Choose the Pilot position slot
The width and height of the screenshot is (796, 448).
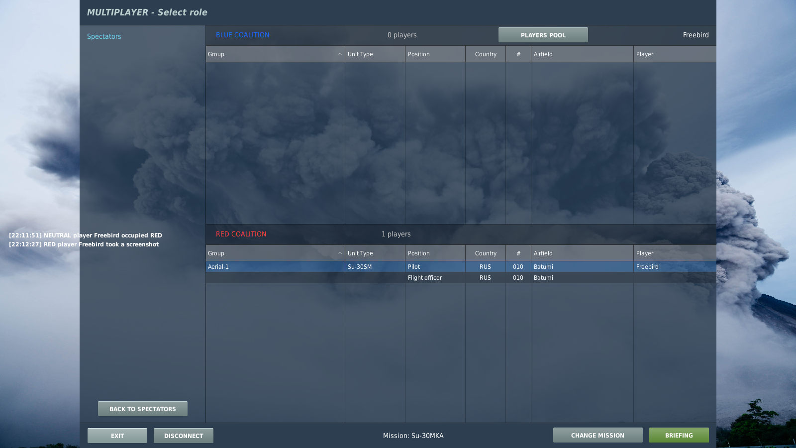coord(435,267)
